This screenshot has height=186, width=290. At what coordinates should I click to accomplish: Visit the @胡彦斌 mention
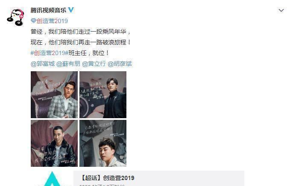[x=120, y=64]
